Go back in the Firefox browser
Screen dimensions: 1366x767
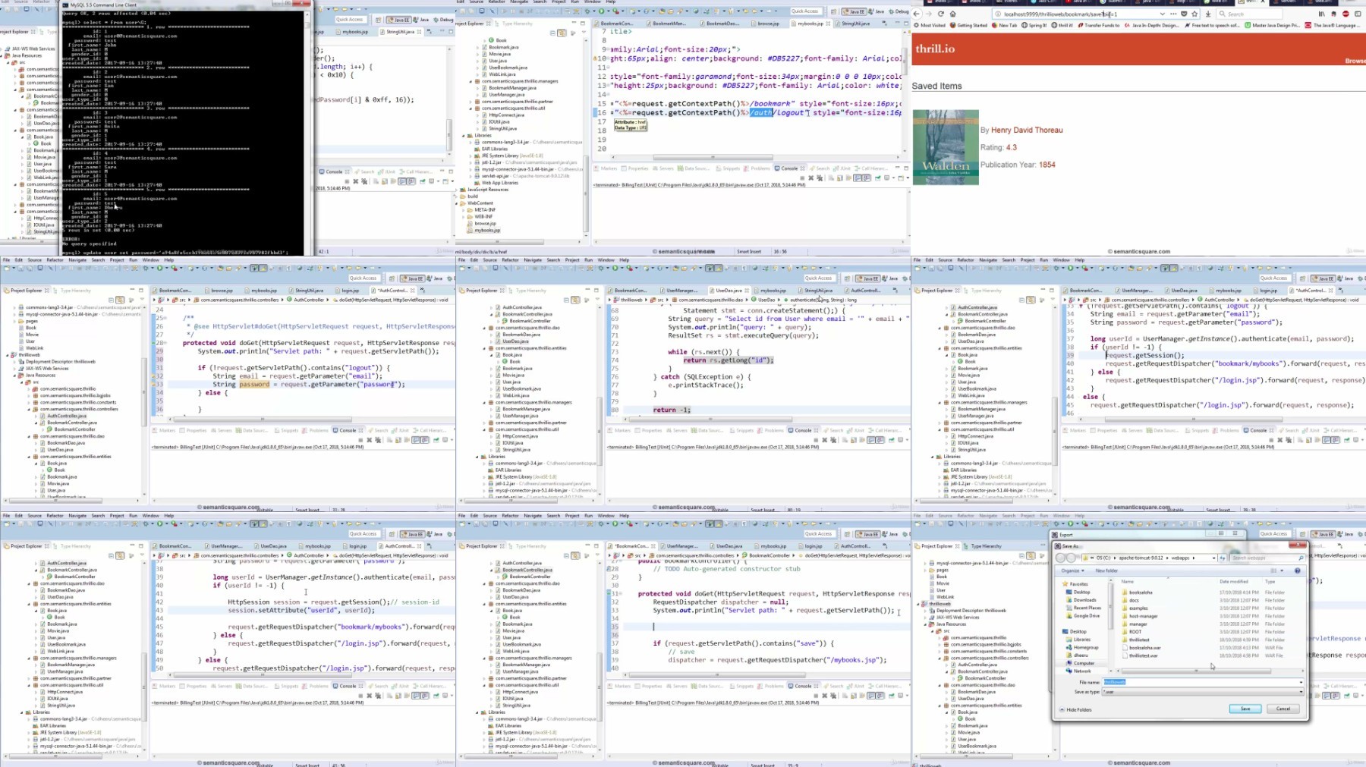pyautogui.click(x=917, y=14)
